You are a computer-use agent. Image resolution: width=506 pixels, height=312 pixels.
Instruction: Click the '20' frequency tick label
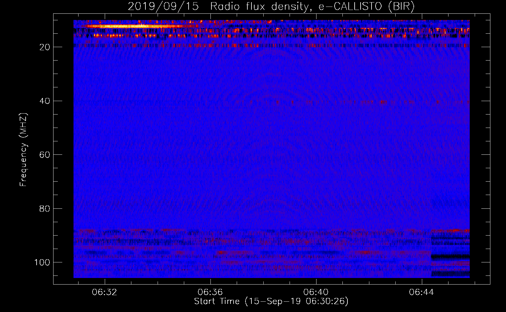[x=45, y=47]
